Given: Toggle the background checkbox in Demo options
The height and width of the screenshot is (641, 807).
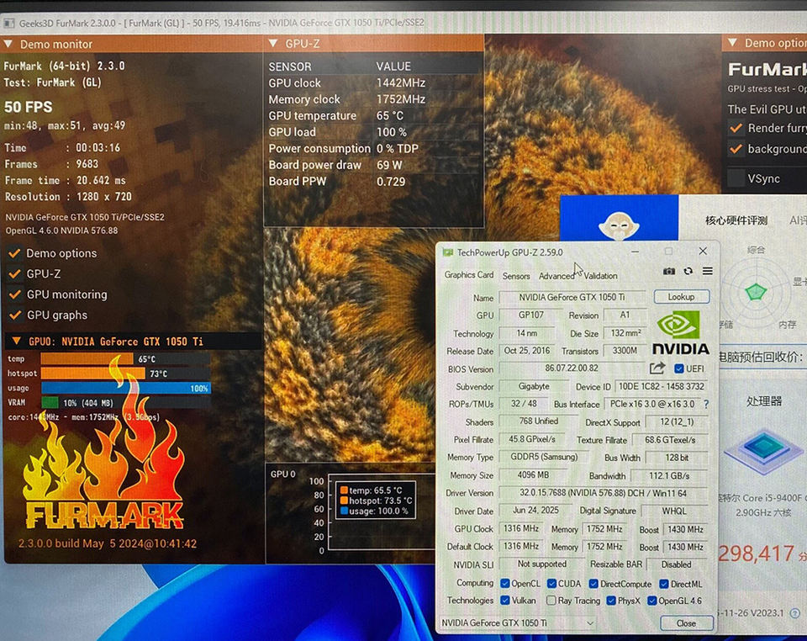Looking at the screenshot, I should tap(736, 149).
